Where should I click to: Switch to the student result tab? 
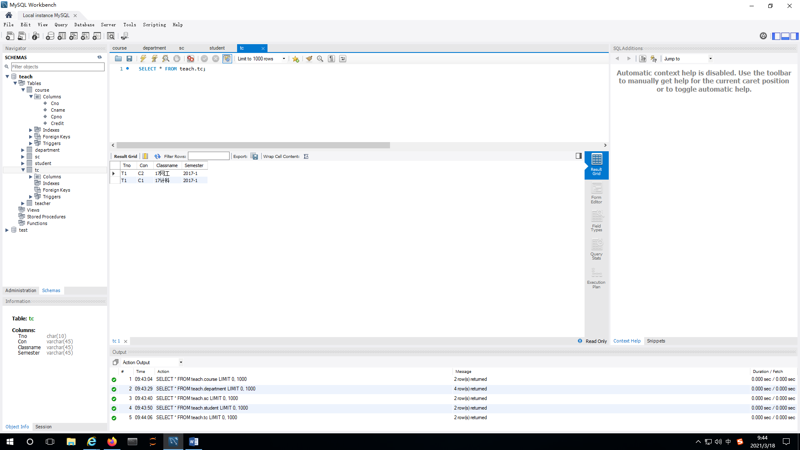click(217, 48)
